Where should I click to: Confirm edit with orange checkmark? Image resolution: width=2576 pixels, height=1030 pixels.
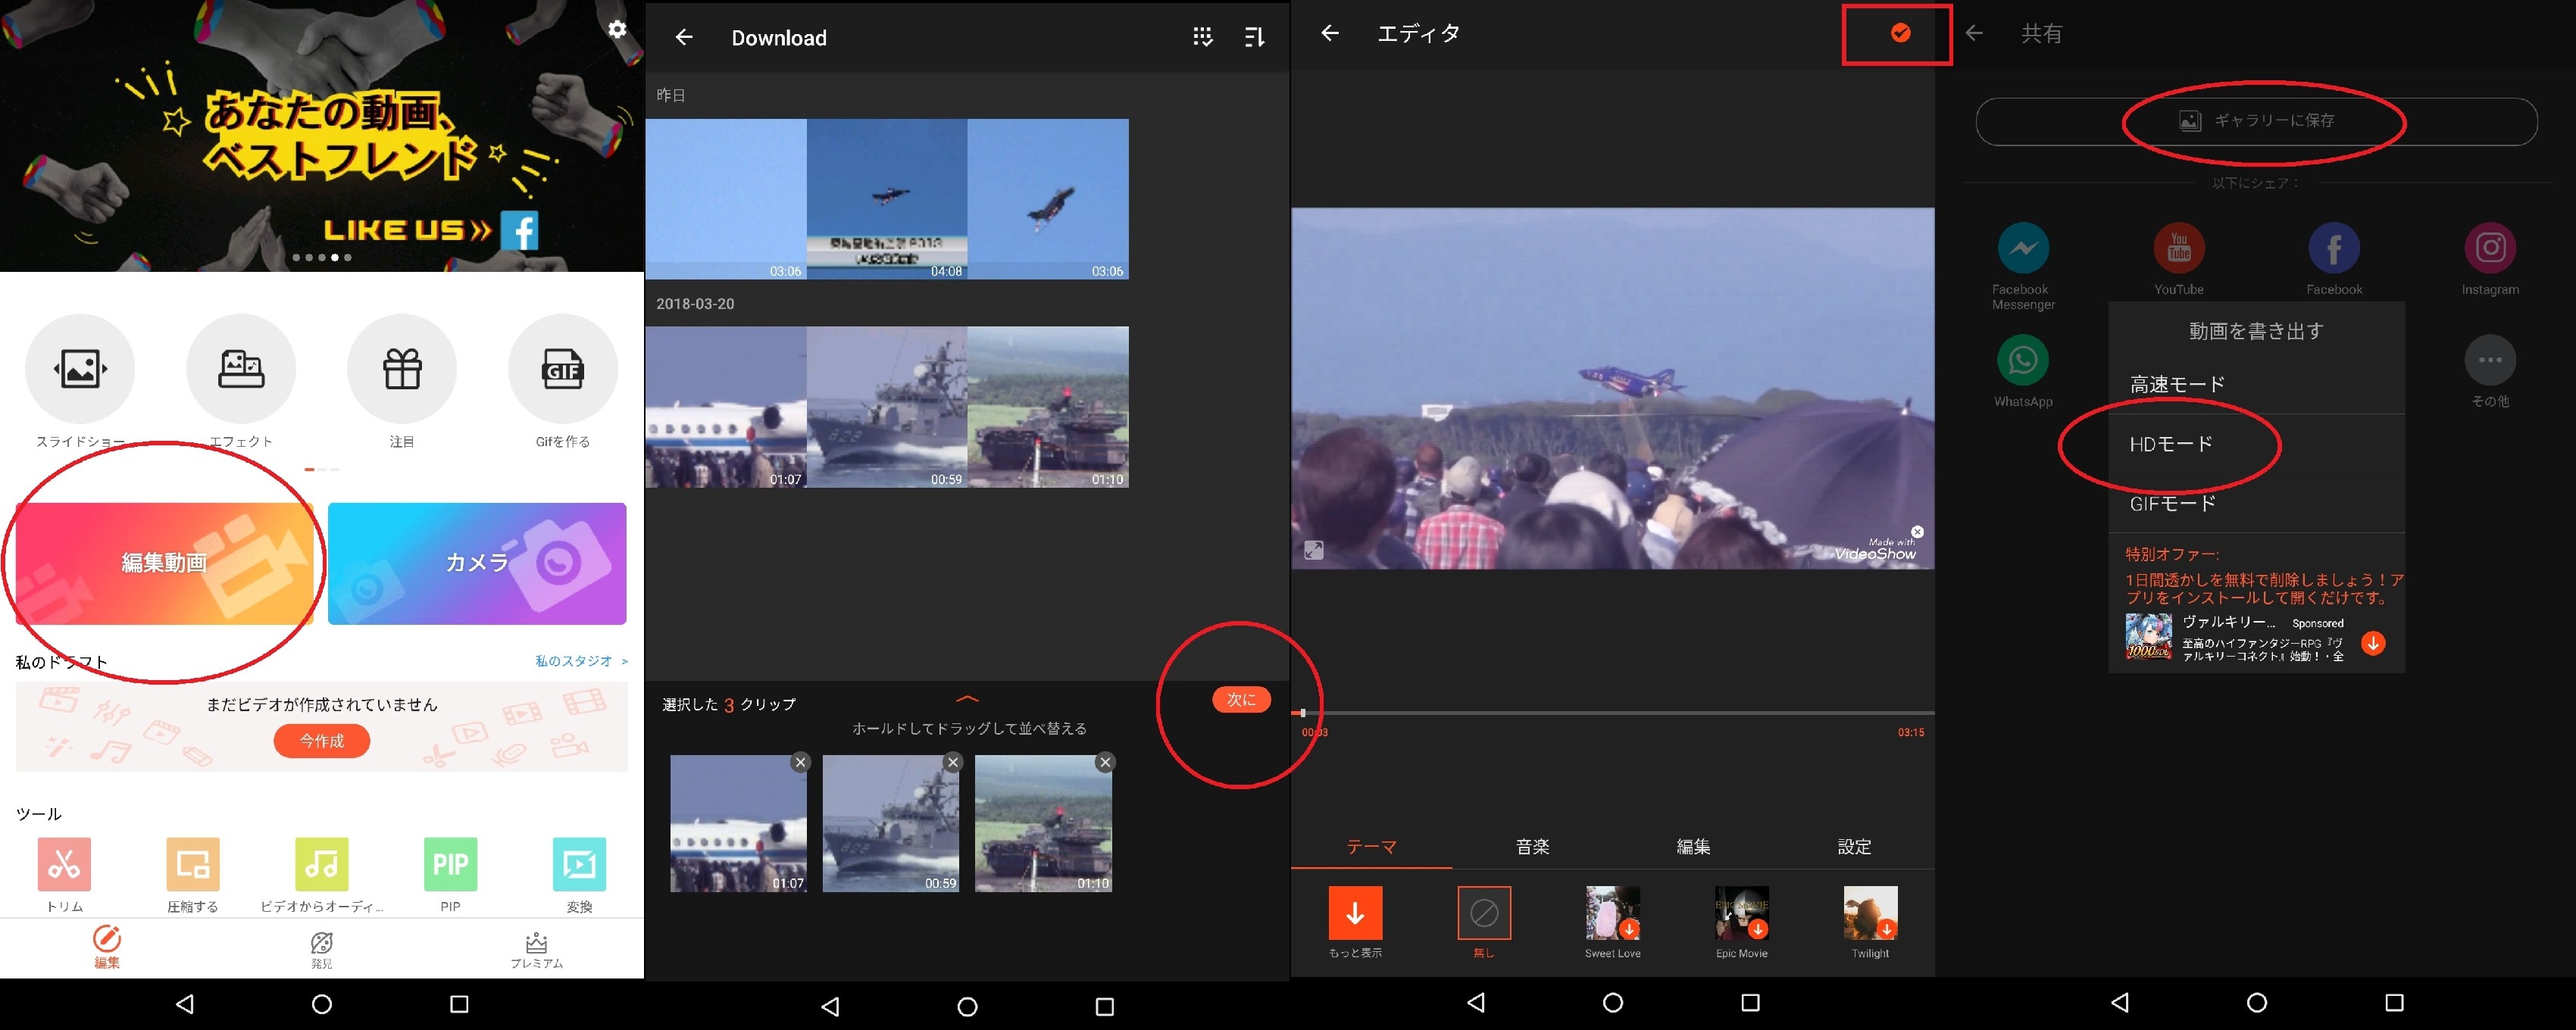coord(1900,33)
